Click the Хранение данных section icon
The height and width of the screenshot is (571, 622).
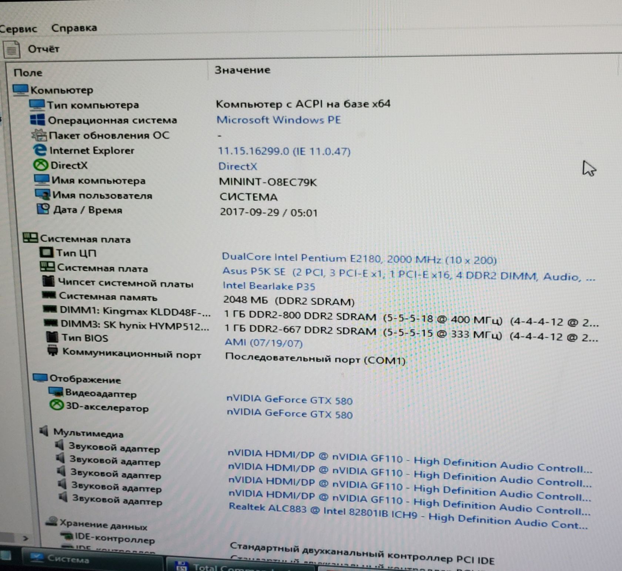tap(51, 522)
